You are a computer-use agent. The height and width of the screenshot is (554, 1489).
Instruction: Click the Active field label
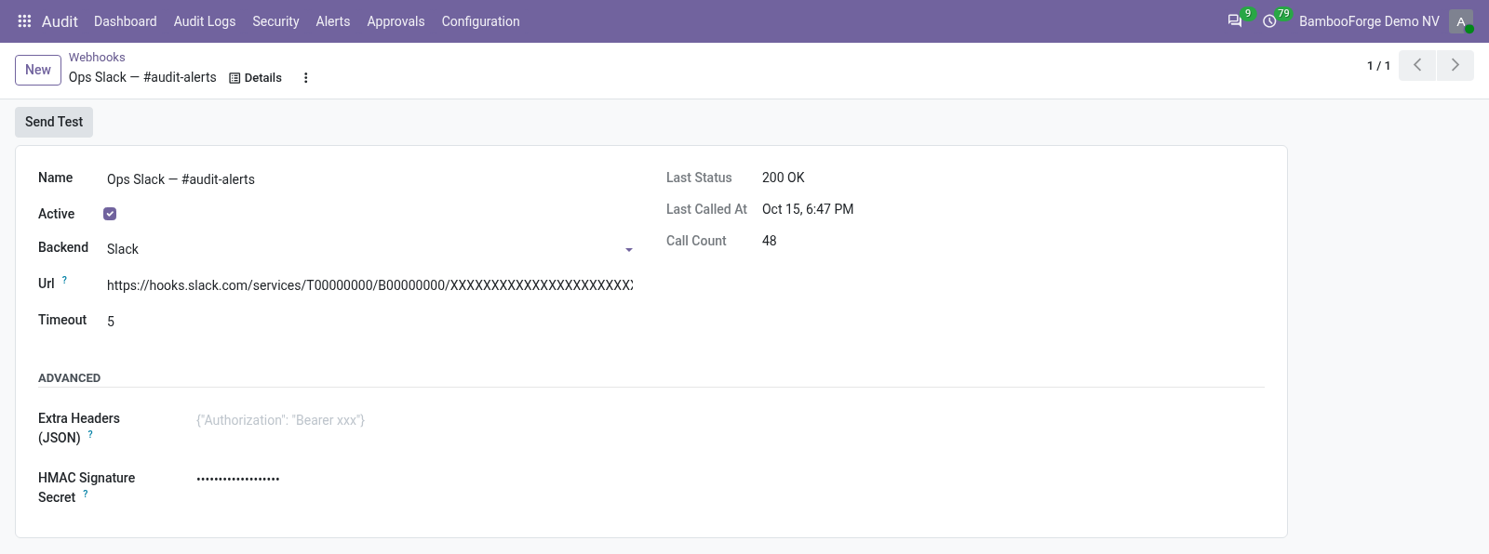57,214
